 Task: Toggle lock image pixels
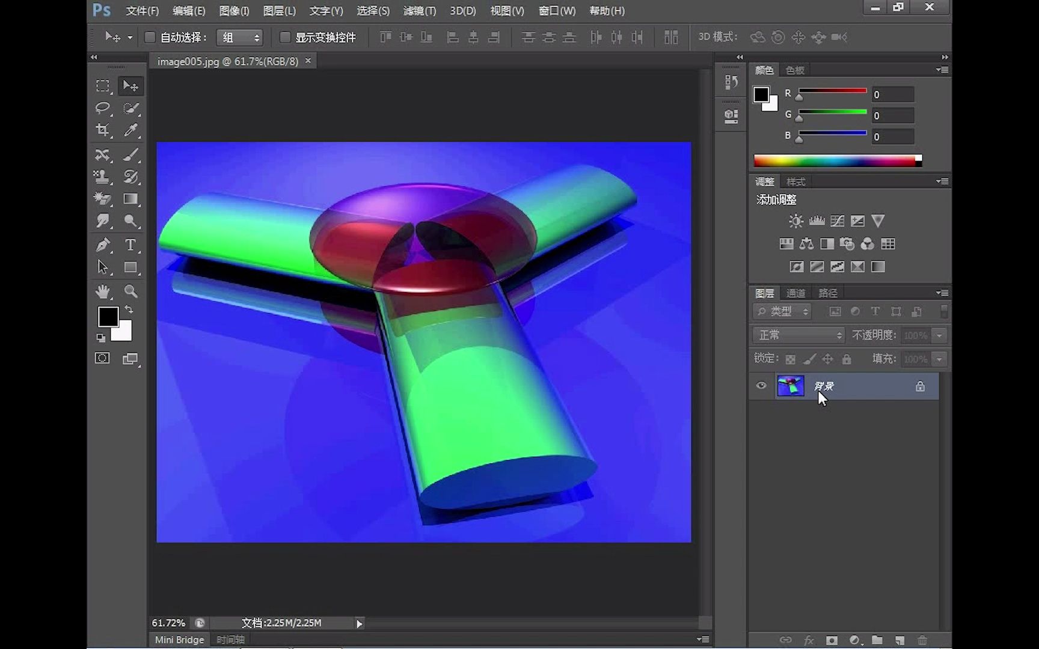pyautogui.click(x=809, y=359)
